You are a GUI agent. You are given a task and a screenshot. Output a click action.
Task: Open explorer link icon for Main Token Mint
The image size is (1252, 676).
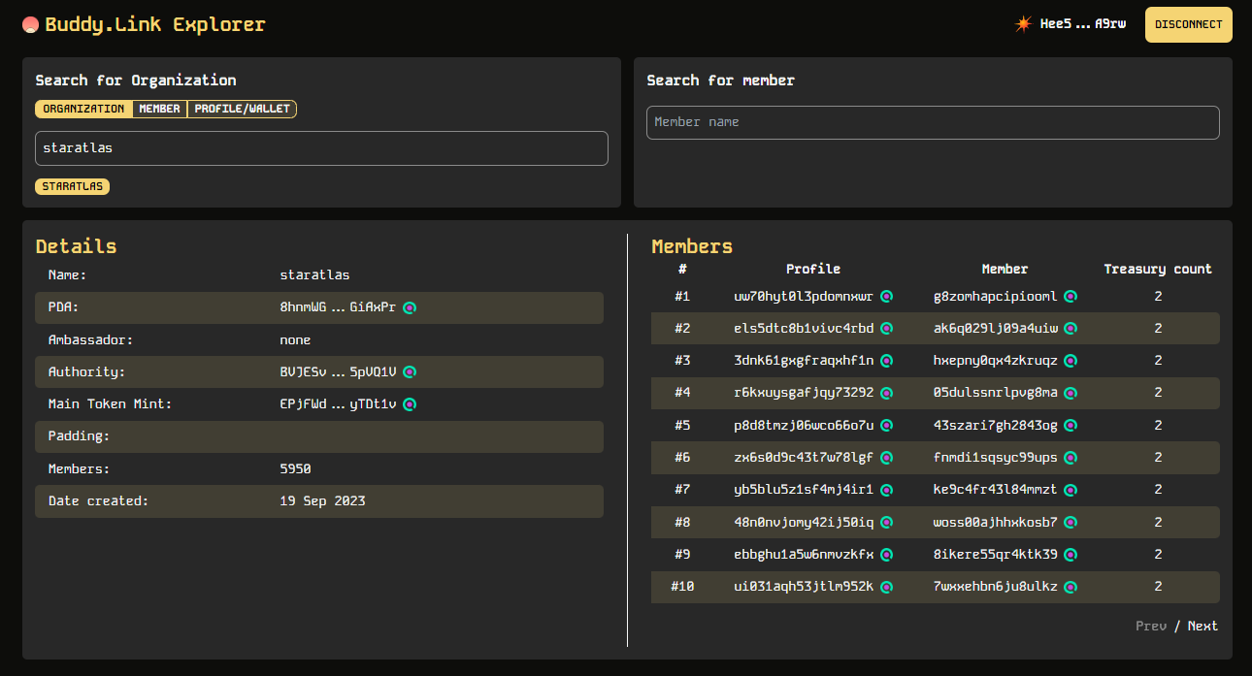click(x=410, y=403)
